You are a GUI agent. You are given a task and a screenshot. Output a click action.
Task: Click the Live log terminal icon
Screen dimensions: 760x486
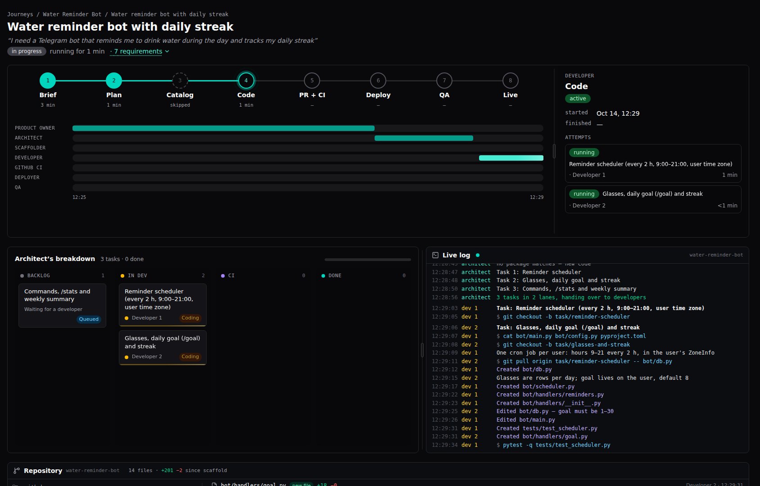[435, 255]
